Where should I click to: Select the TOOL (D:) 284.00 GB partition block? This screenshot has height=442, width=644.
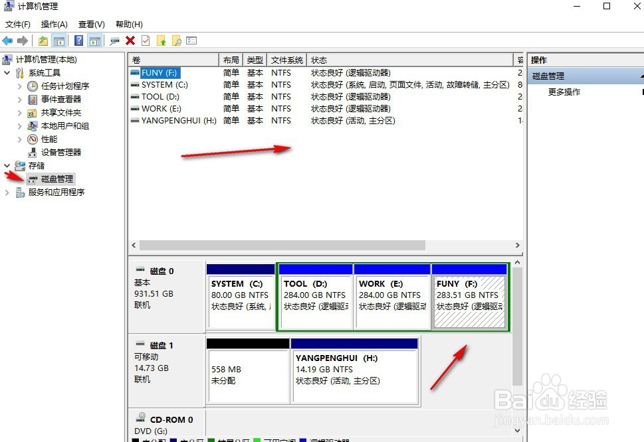click(x=316, y=297)
